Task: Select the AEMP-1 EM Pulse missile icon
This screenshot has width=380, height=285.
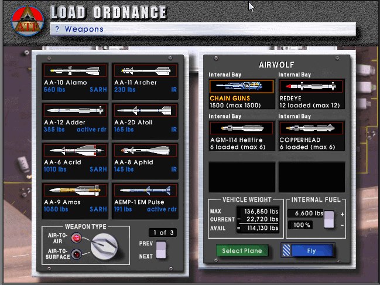Action: pyautogui.click(x=145, y=190)
